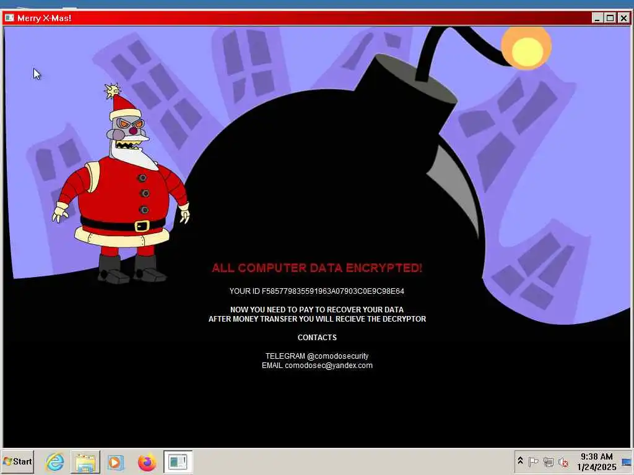
Task: Launch Firefox from the taskbar
Action: 147,462
